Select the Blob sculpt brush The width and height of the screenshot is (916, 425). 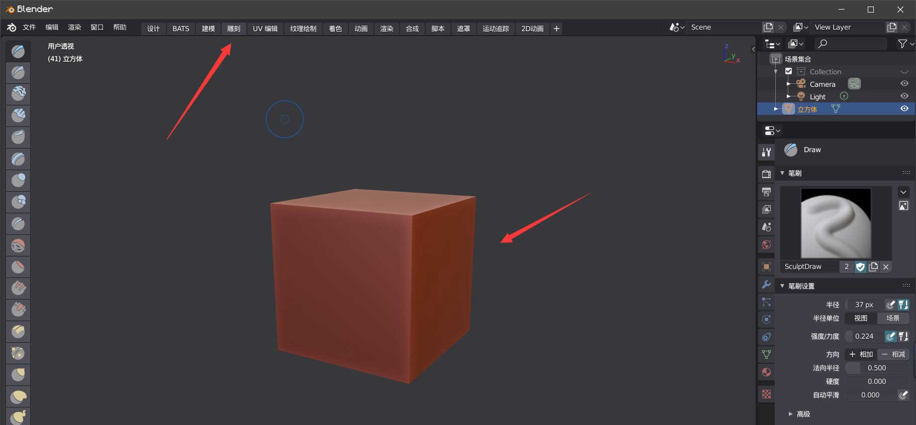18,202
